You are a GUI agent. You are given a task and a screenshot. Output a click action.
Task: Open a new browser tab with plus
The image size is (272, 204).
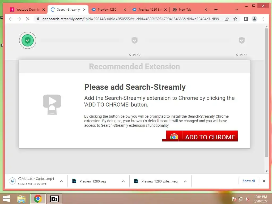click(216, 10)
